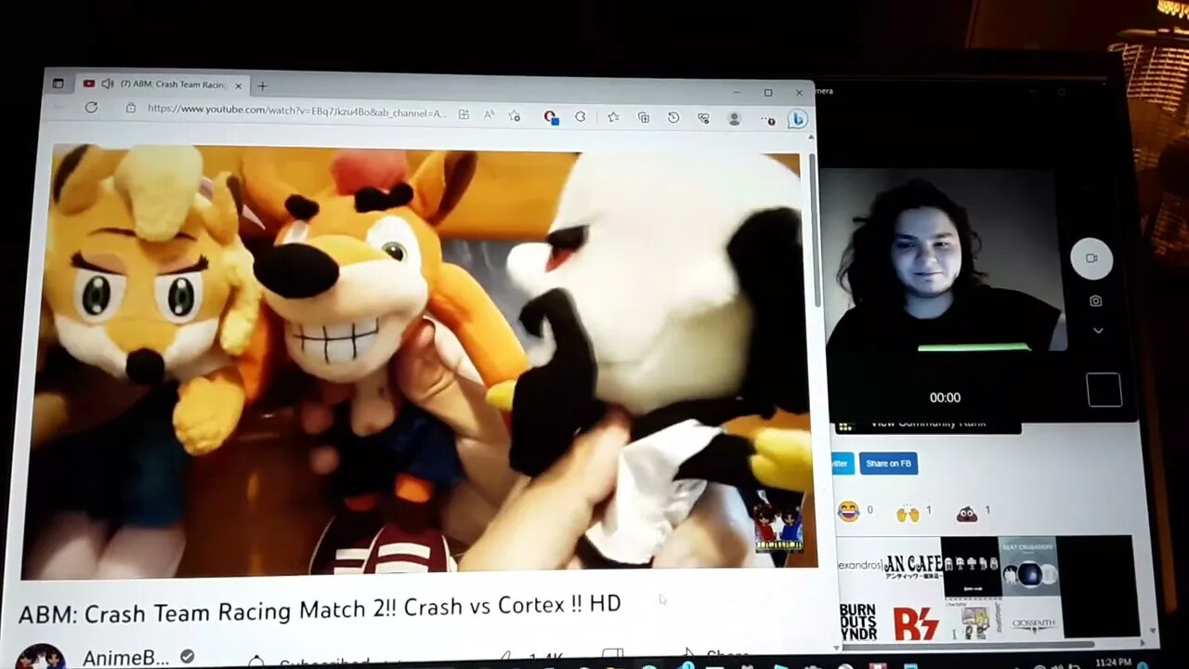The width and height of the screenshot is (1189, 669).
Task: Activate Read aloud icon in the address bar
Action: click(490, 115)
